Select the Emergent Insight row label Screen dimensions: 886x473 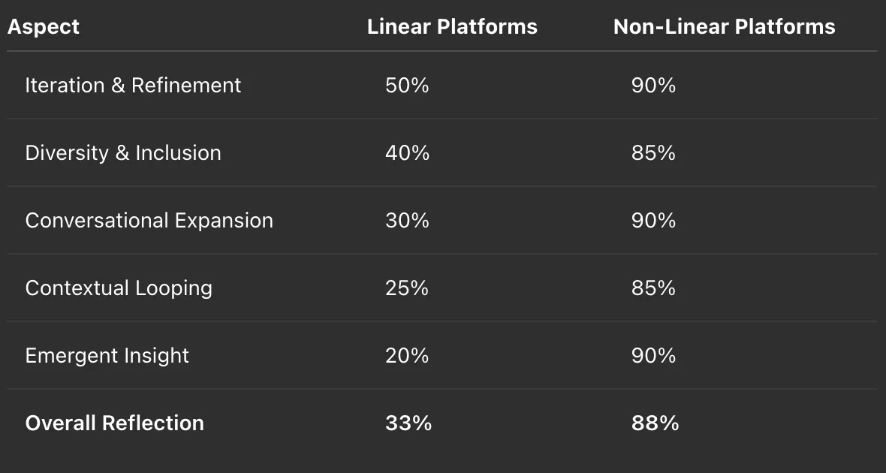(107, 356)
